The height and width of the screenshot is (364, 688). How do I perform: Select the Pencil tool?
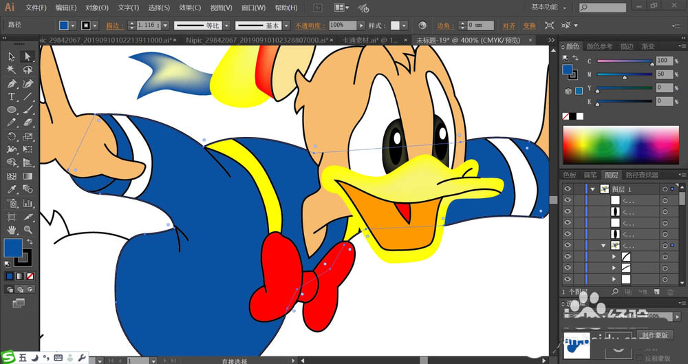point(12,122)
